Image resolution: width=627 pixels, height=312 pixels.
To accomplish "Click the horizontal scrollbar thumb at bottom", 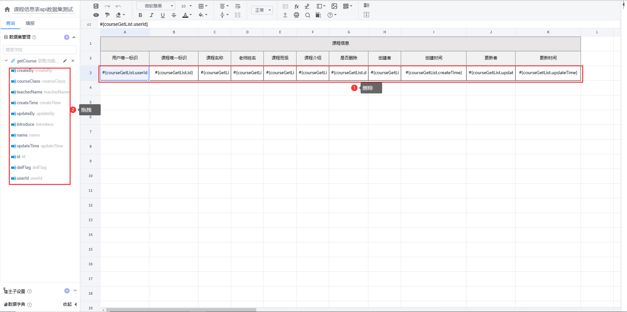I will tap(181, 310).
